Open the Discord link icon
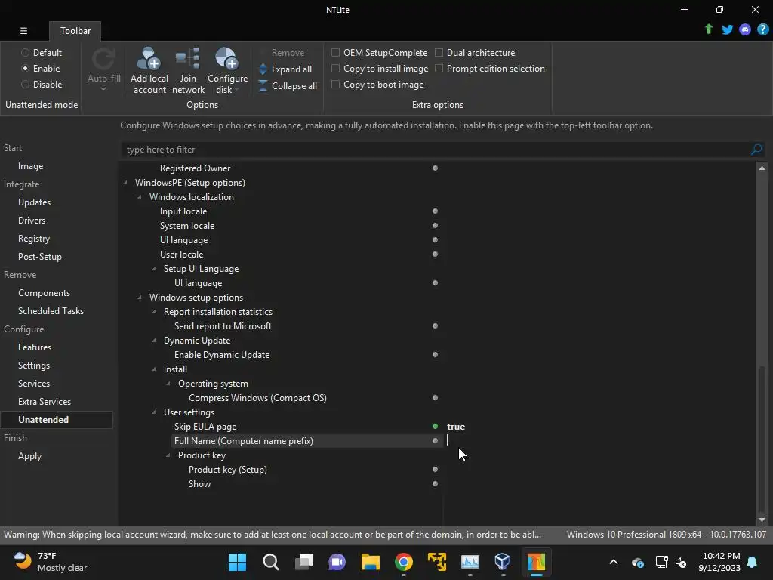Image resolution: width=773 pixels, height=580 pixels. click(x=745, y=29)
